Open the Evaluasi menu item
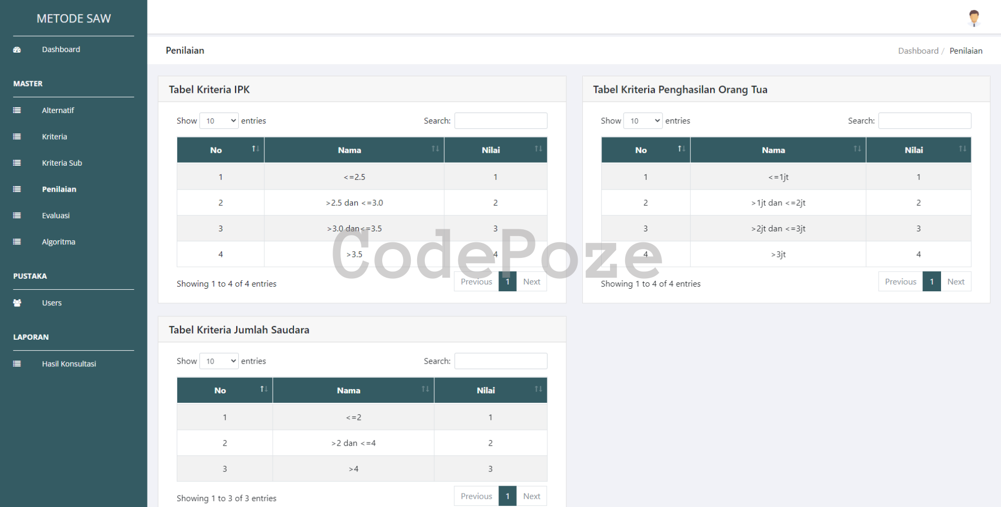The width and height of the screenshot is (1001, 507). 56,216
